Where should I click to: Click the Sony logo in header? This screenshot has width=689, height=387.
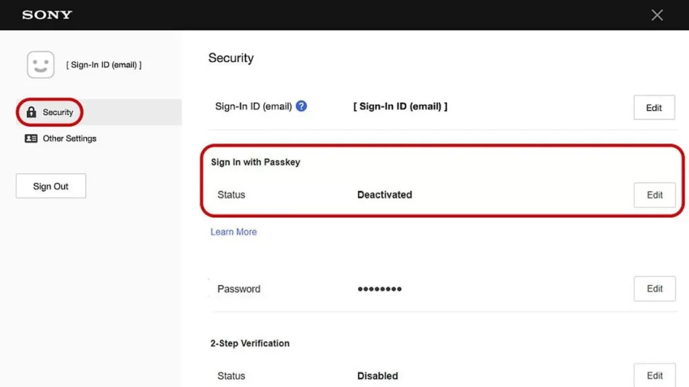pyautogui.click(x=47, y=15)
